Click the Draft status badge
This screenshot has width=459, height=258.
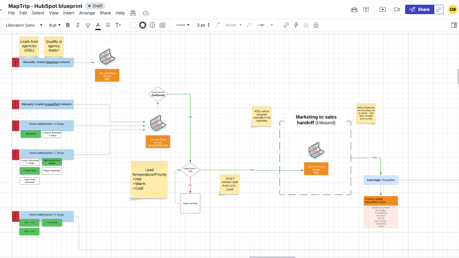pos(95,6)
